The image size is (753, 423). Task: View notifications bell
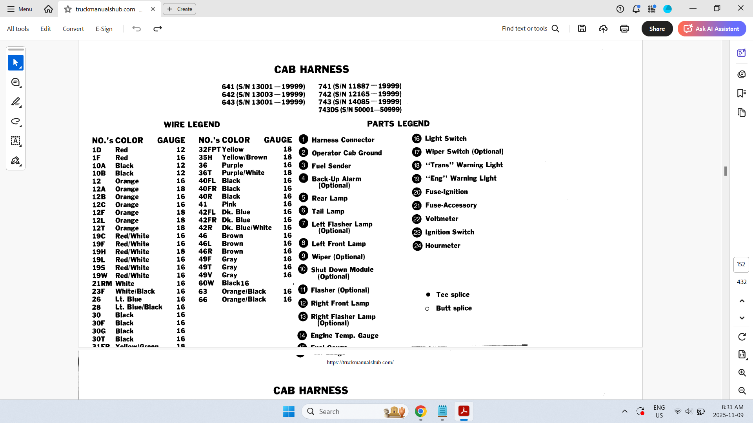point(636,9)
